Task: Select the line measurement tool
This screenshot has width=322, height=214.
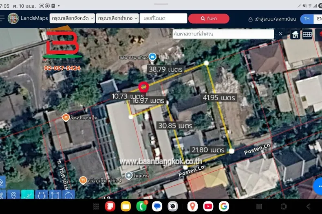Action: point(27,196)
